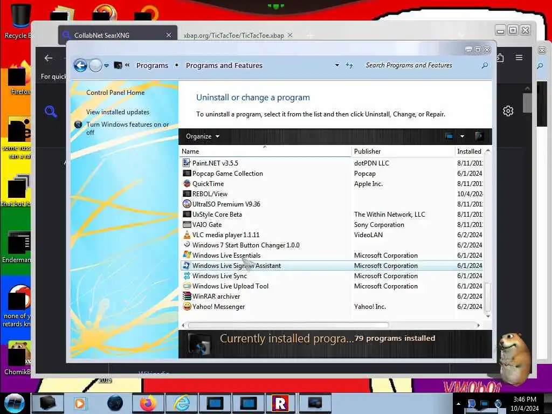Open Turn Windows features on or off

pyautogui.click(x=127, y=128)
